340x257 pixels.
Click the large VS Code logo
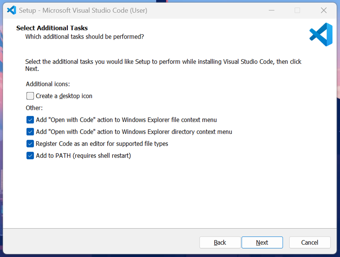coord(321,34)
